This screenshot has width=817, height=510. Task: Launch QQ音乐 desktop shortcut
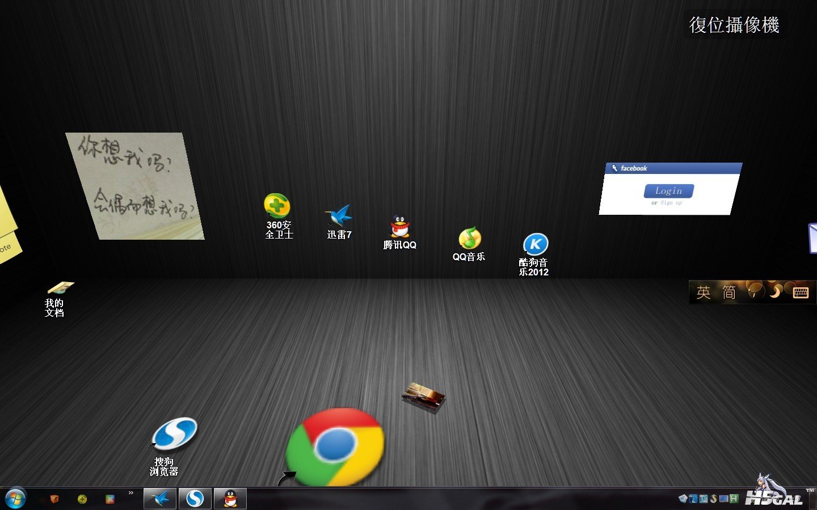(x=469, y=244)
